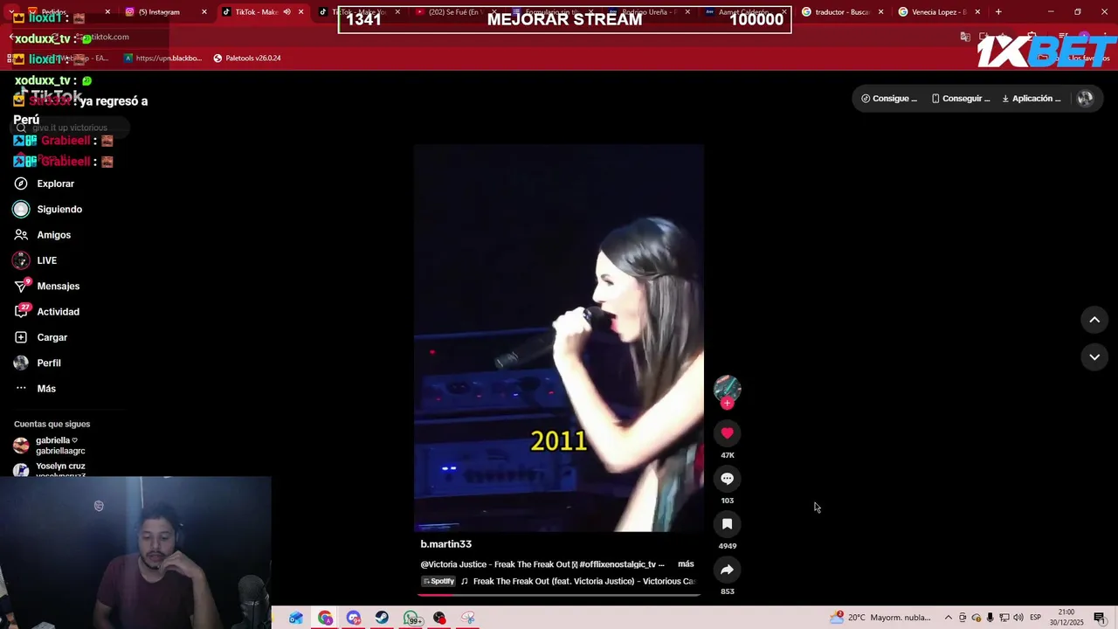Close the Instagram browser tab
The height and width of the screenshot is (629, 1118).
point(204,12)
